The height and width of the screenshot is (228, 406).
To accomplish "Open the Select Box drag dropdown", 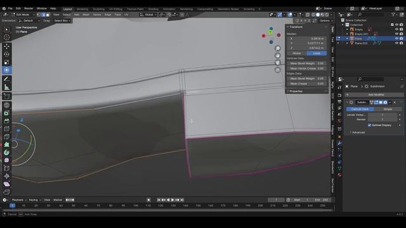I will pos(62,21).
